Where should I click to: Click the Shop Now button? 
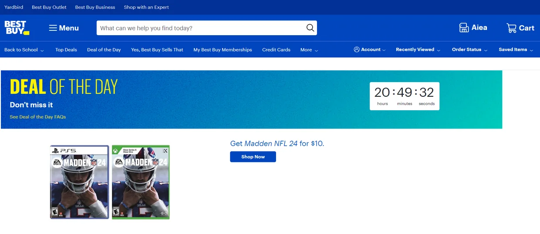(x=253, y=157)
